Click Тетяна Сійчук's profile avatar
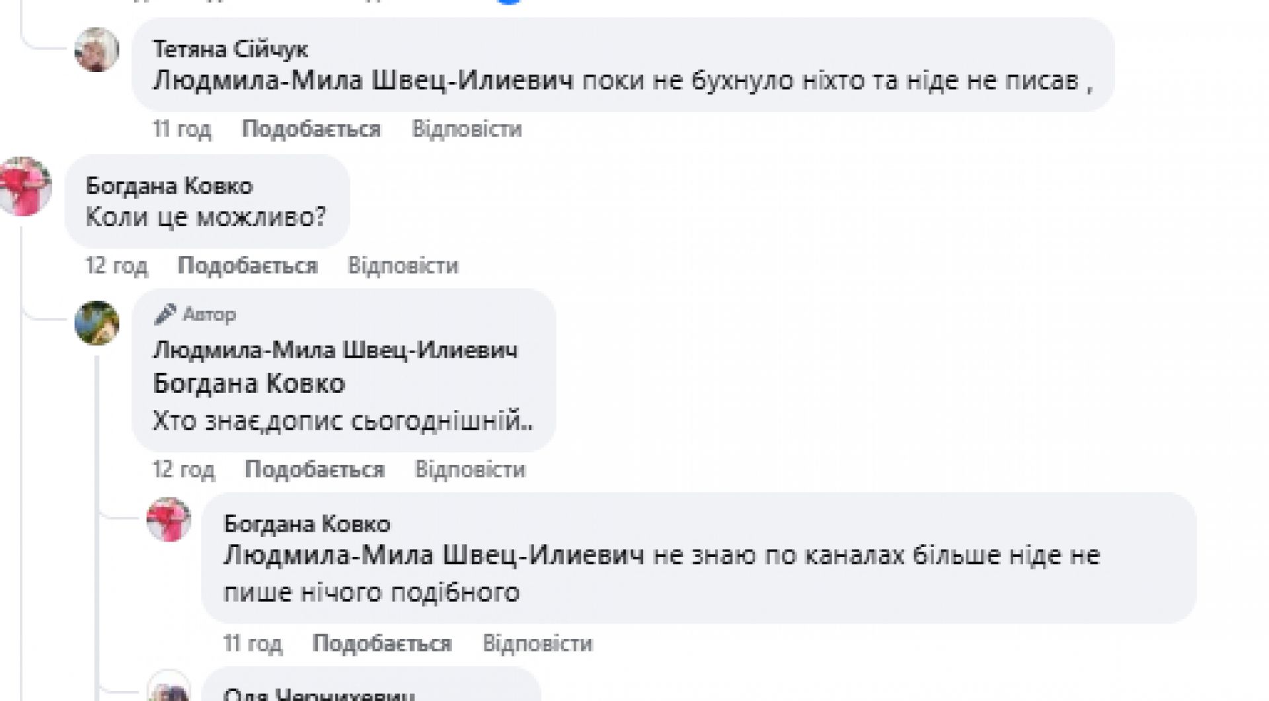1269x701 pixels. pyautogui.click(x=96, y=50)
